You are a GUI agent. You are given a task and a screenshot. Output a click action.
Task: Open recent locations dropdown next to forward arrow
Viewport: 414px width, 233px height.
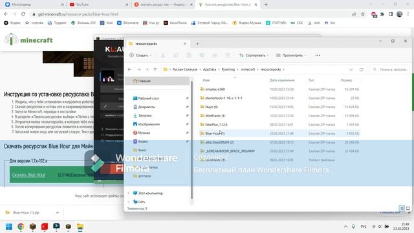tap(147, 69)
